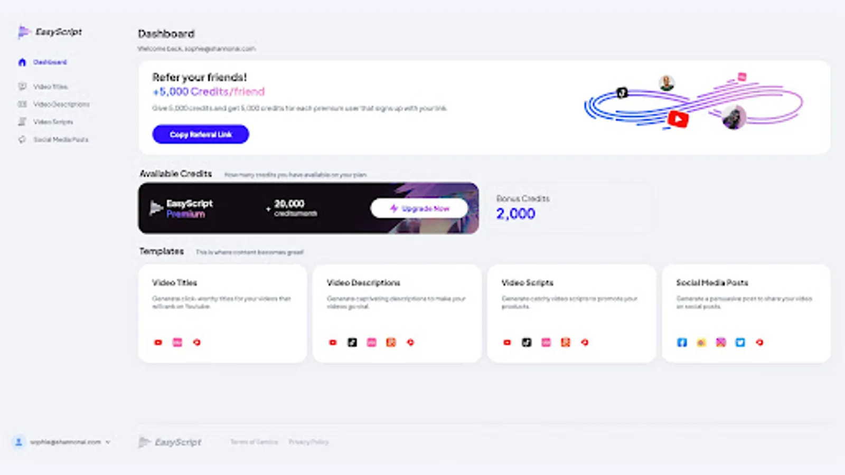Viewport: 845px width, 475px height.
Task: Select the Video Titles sidebar icon
Action: click(x=22, y=87)
